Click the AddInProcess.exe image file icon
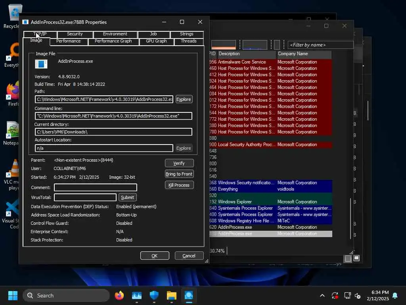This screenshot has height=305, width=406. [41, 64]
